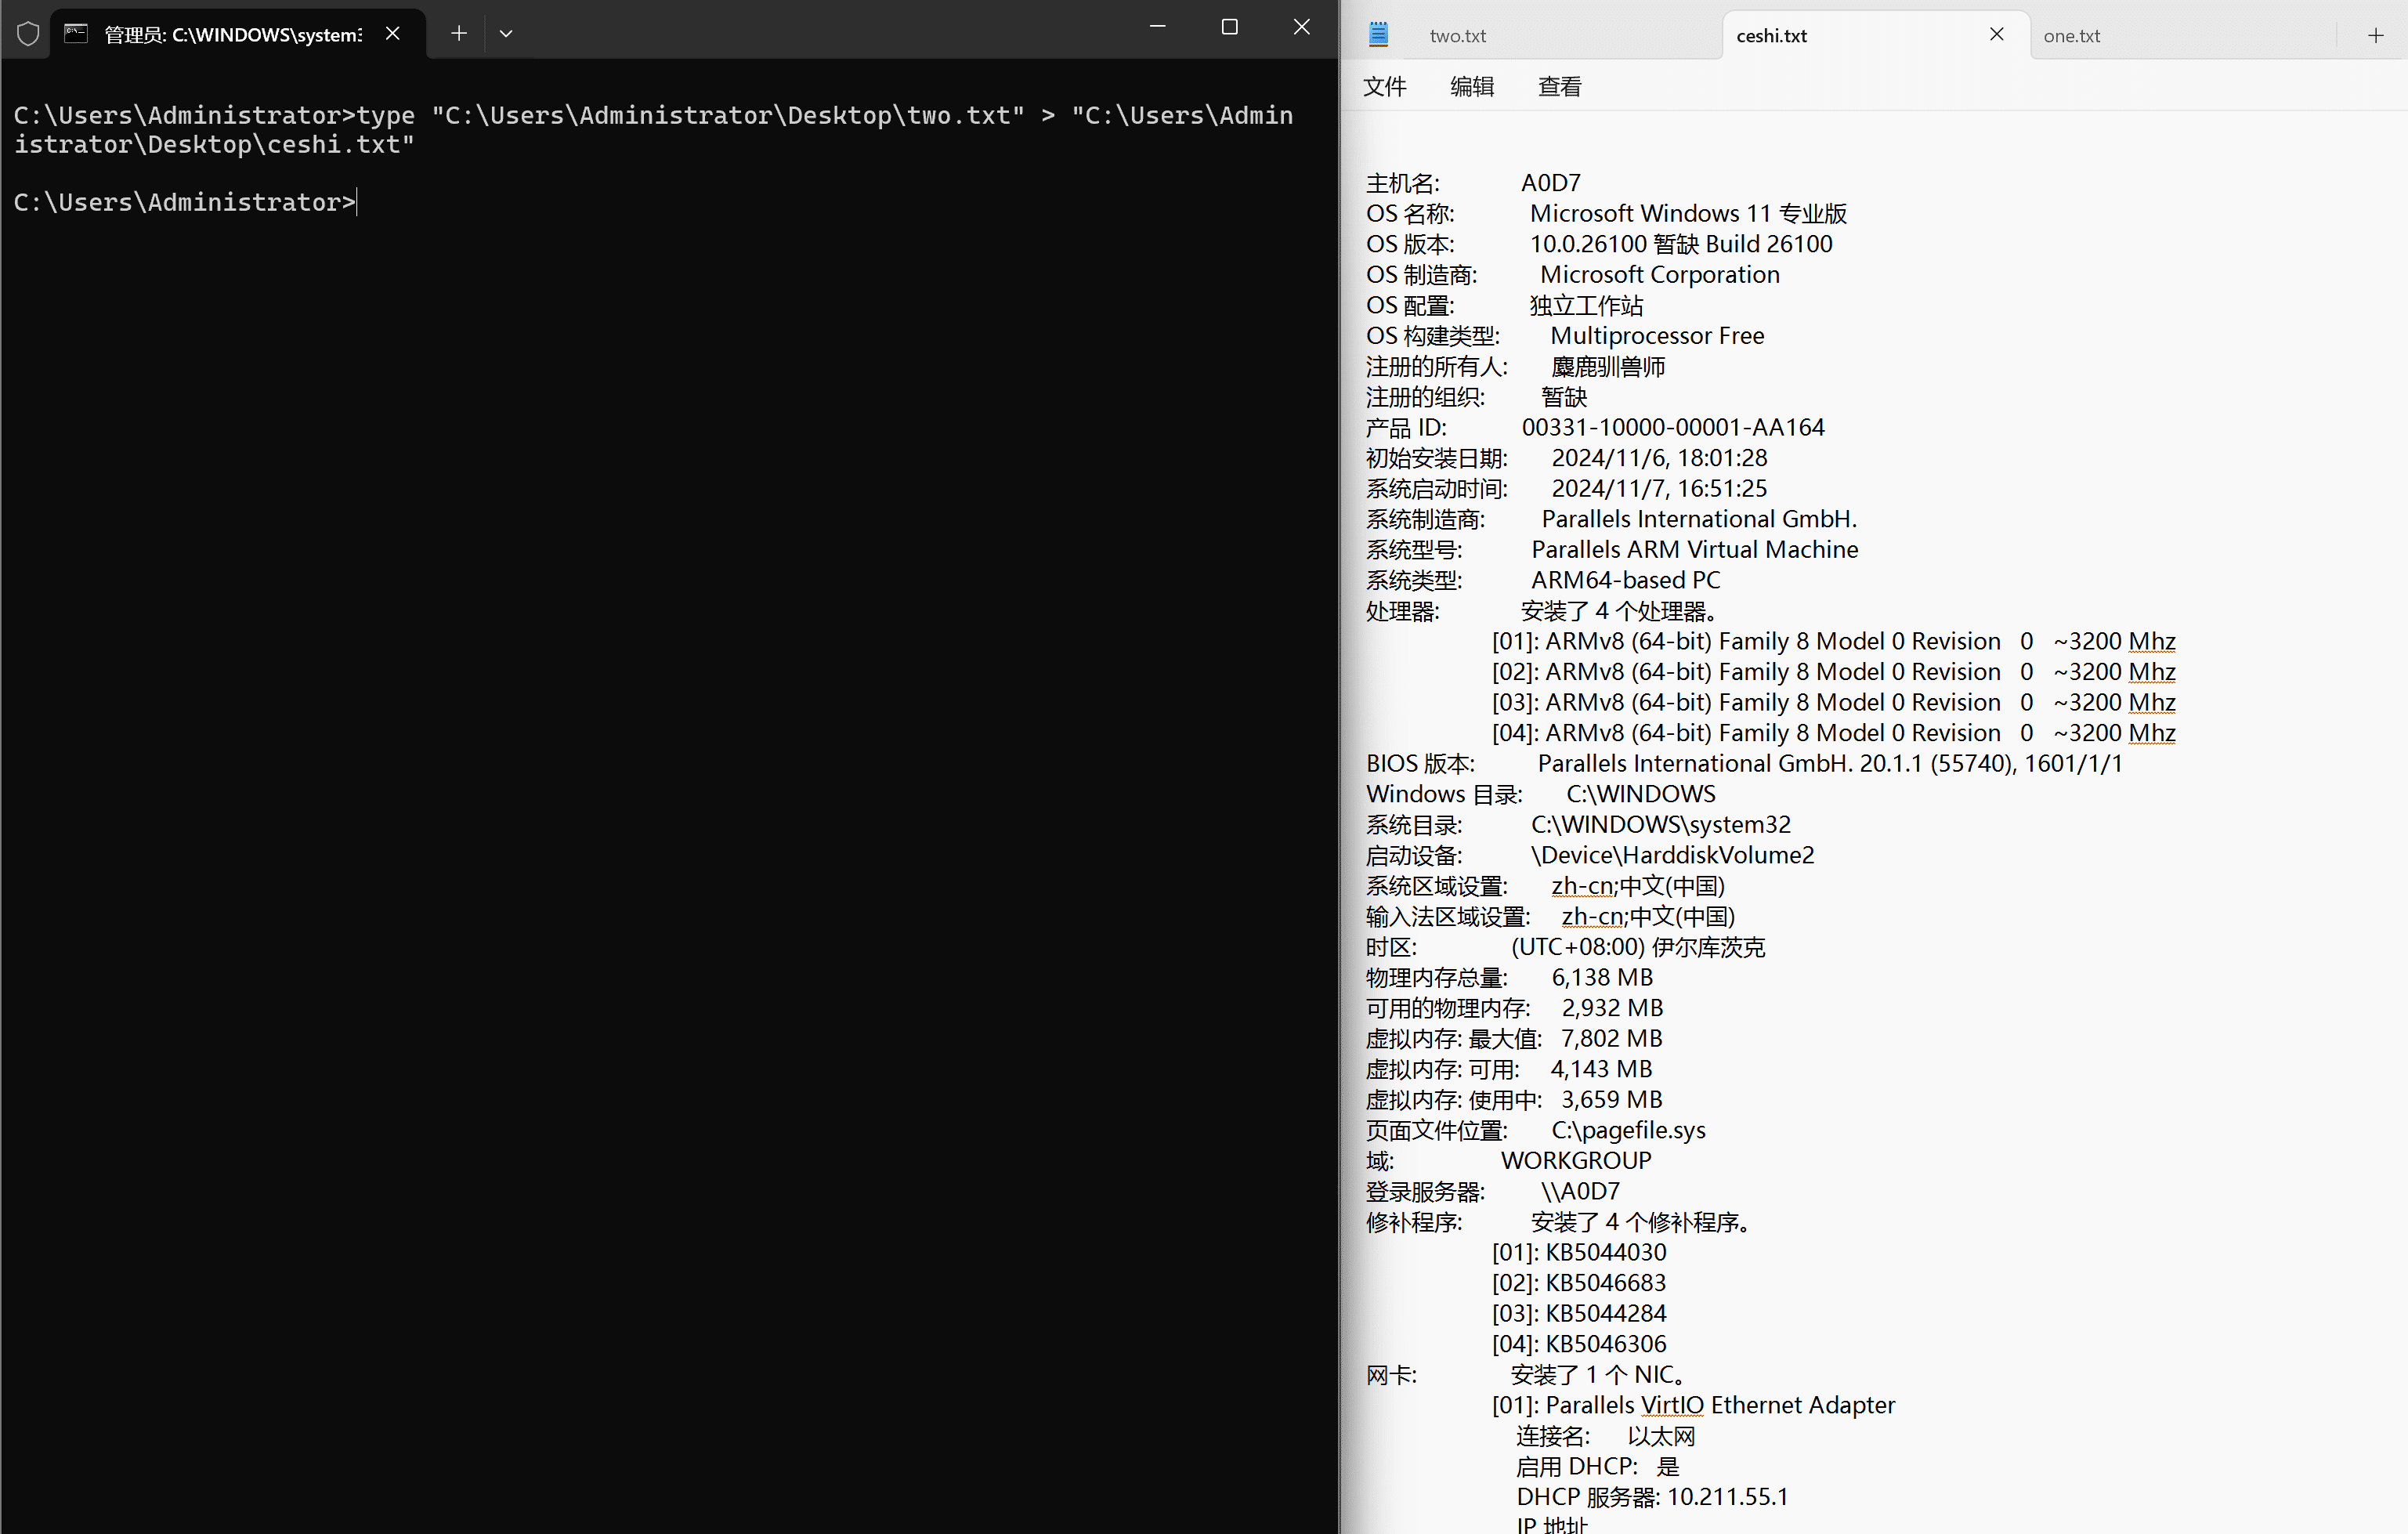Expand the terminal profile dropdown arrow
2408x1534 pixels.
point(506,34)
